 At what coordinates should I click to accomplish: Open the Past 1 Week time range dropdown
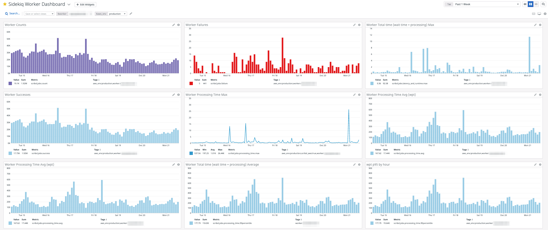[x=482, y=4]
